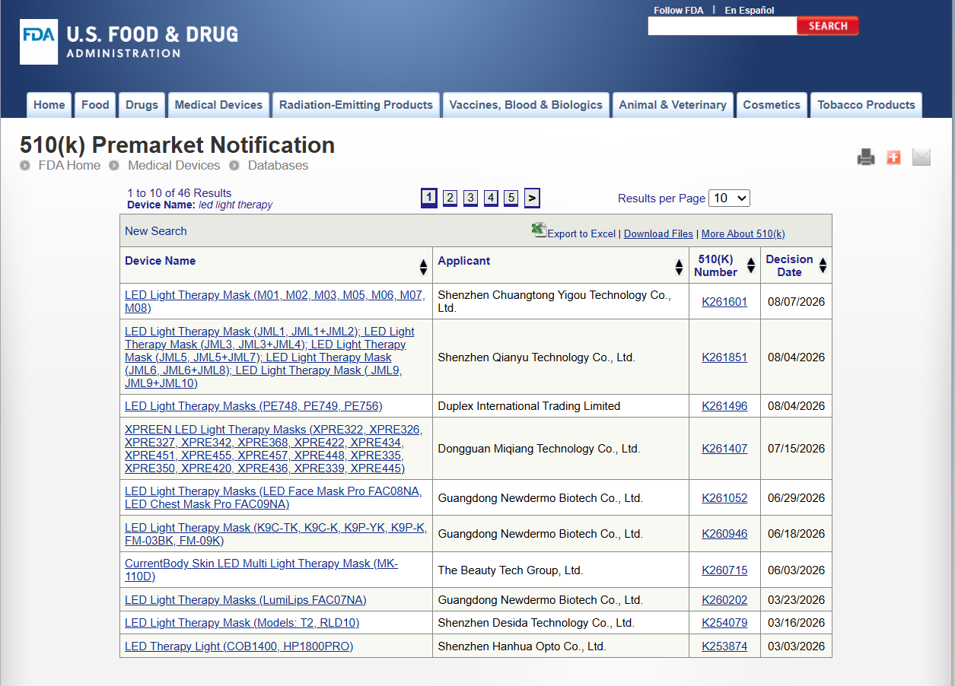The image size is (955, 686).
Task: Open LED Therapy Light COB1400 link
Action: [x=239, y=646]
